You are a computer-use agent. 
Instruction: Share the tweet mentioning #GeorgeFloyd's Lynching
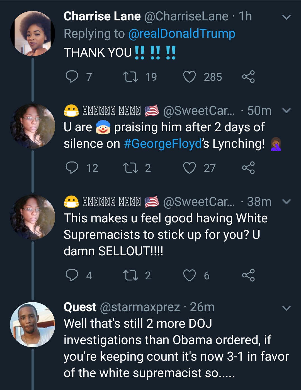(x=248, y=168)
